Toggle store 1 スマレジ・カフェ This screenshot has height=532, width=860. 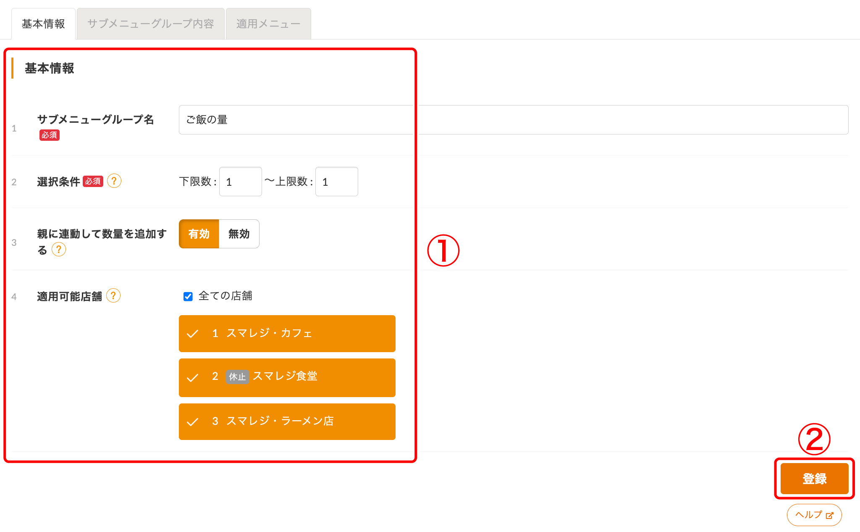click(x=287, y=334)
